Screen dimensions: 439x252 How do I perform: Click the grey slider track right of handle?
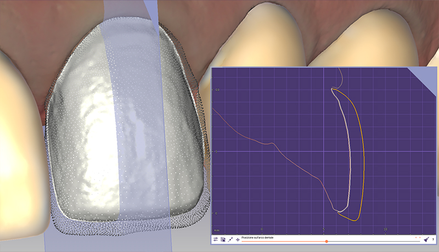pos(373,241)
